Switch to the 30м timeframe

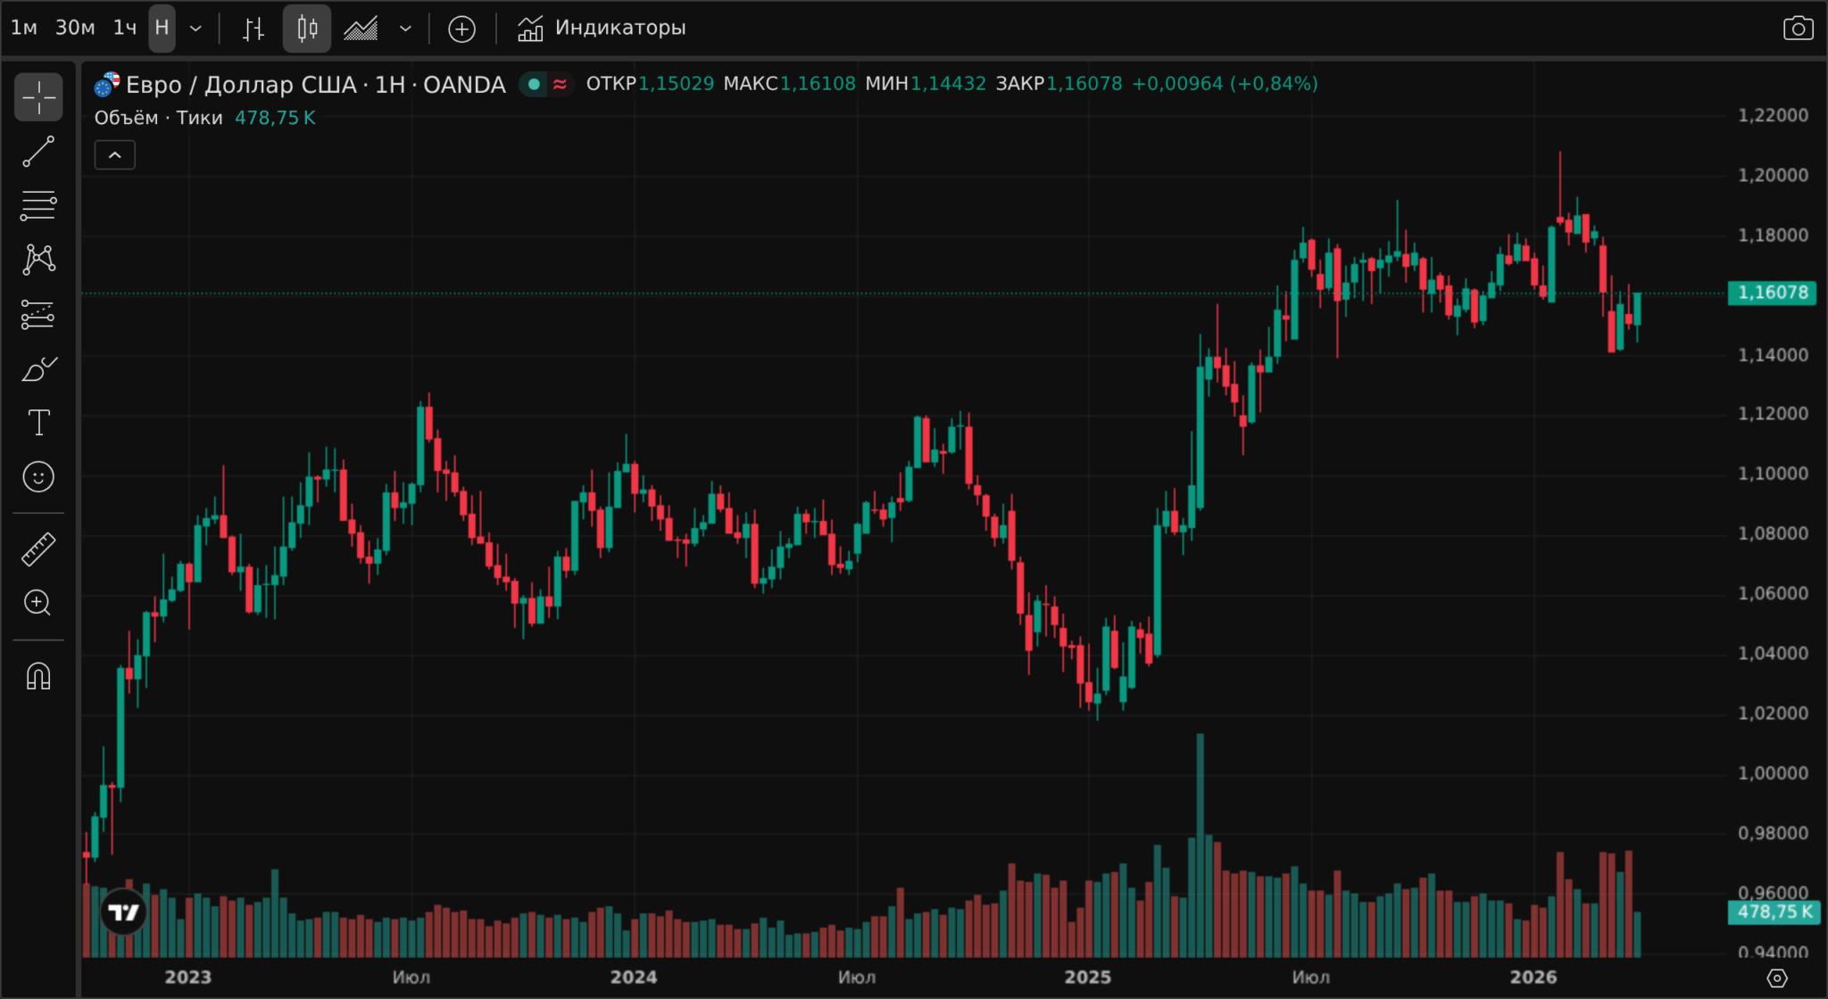[75, 29]
